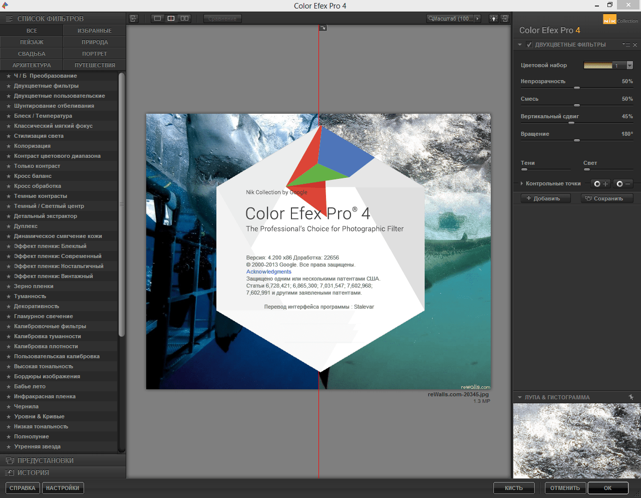This screenshot has height=498, width=641.
Task: Pin the loupe with the pin icon
Action: point(631,397)
